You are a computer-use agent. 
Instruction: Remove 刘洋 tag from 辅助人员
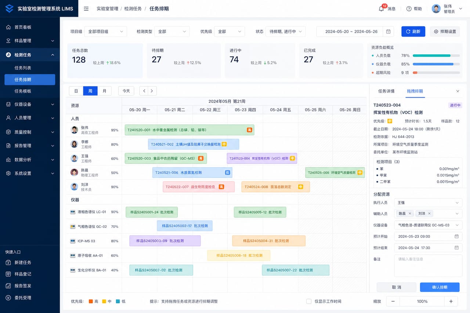click(429, 213)
